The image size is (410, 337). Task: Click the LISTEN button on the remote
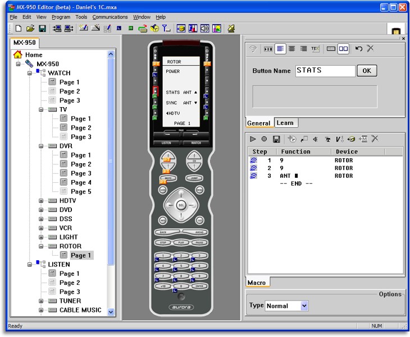pyautogui.click(x=166, y=143)
